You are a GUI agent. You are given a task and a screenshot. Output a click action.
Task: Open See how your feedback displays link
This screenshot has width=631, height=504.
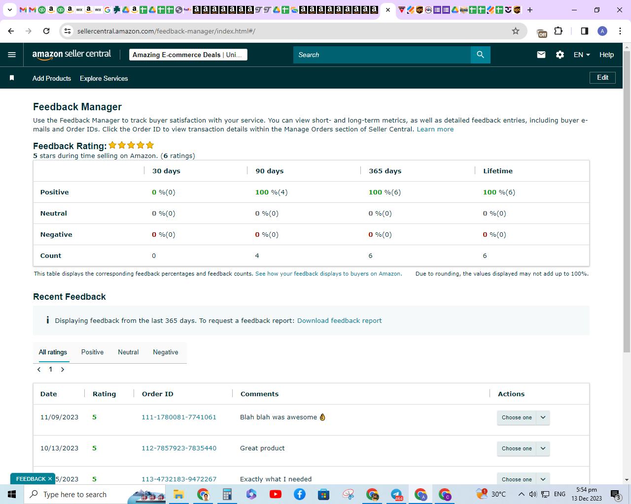click(328, 274)
